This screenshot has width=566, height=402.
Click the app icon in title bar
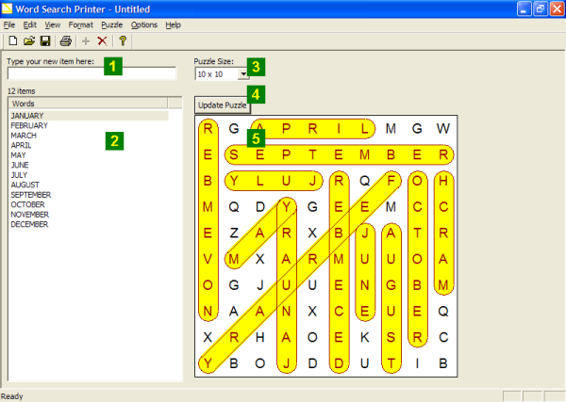(x=7, y=8)
